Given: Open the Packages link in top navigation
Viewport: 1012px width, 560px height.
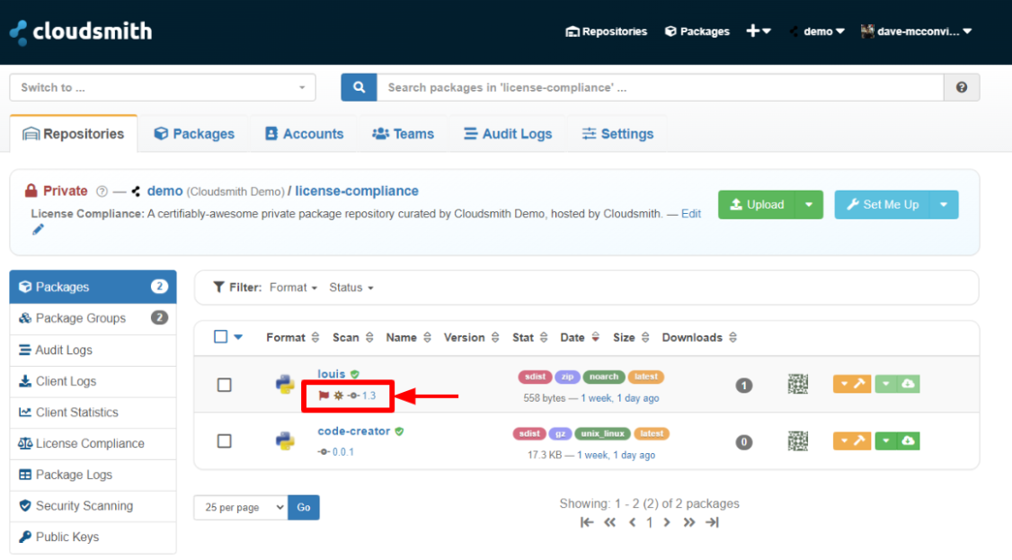Looking at the screenshot, I should (x=697, y=31).
